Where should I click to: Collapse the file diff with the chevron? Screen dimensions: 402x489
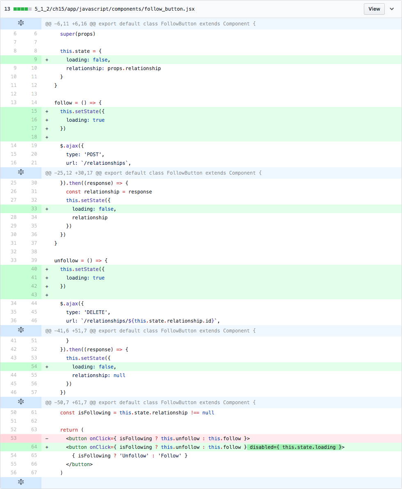click(x=392, y=9)
